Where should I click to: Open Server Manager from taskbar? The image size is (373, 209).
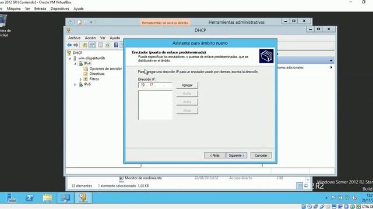(12, 197)
